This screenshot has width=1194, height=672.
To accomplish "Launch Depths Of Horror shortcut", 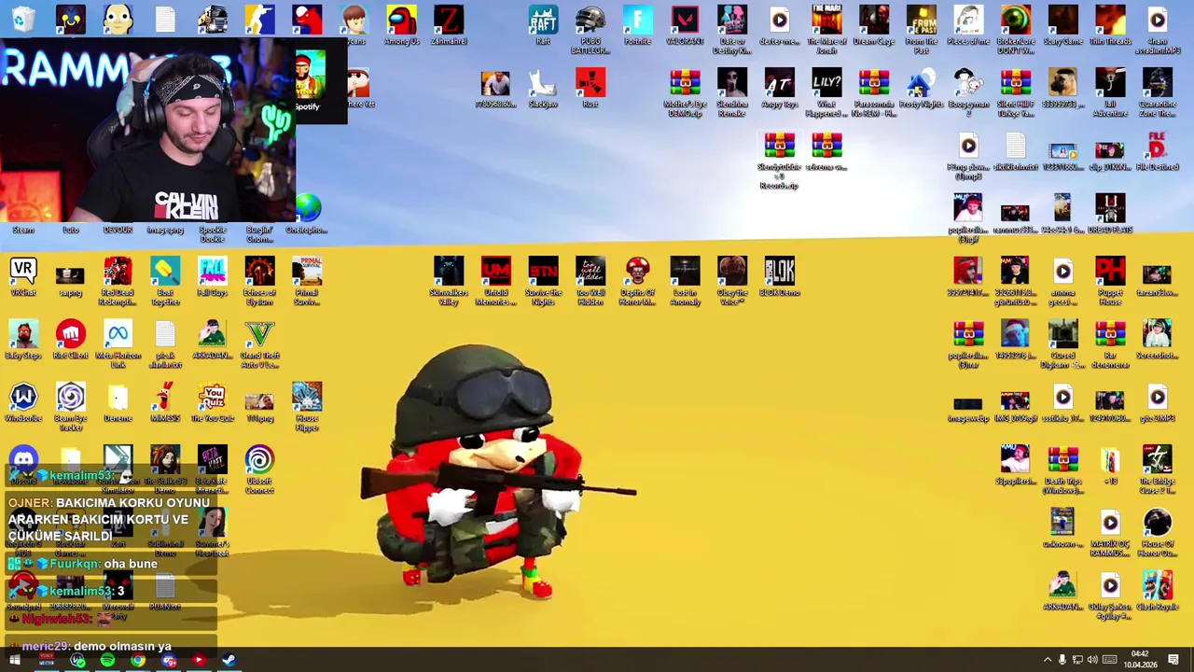I will click(x=638, y=281).
